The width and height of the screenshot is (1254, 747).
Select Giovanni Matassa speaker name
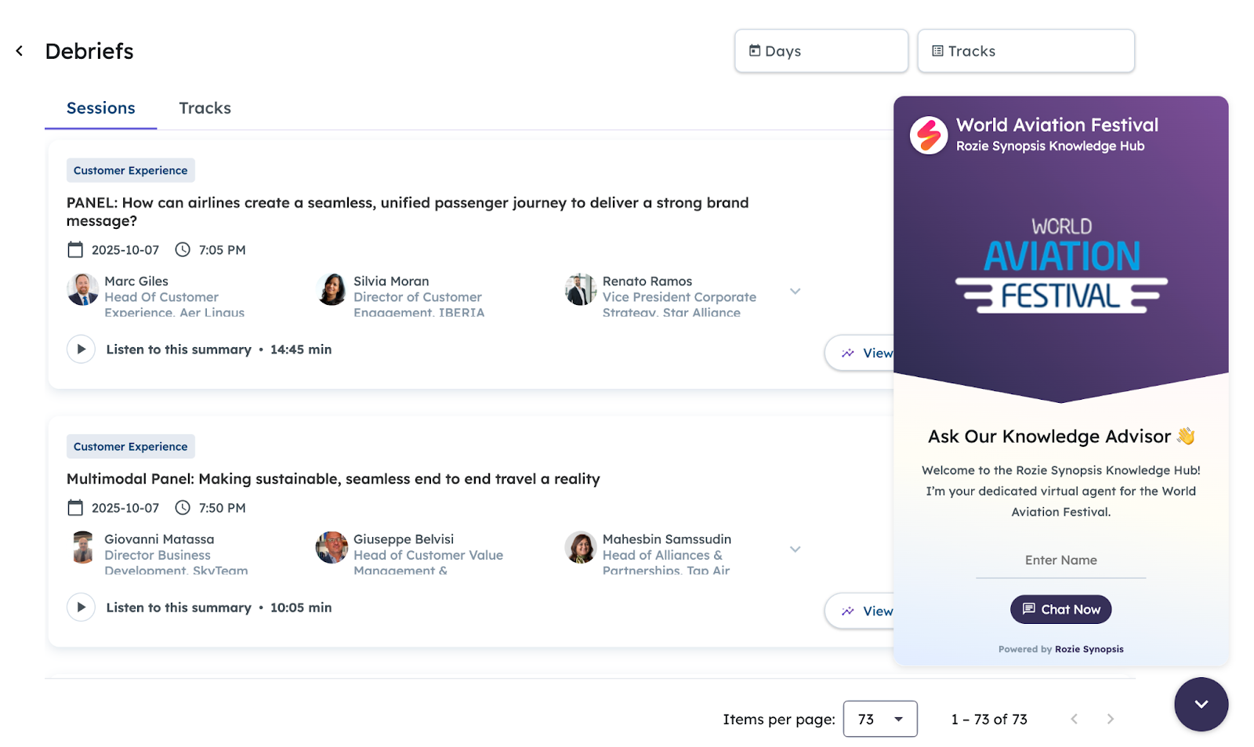pyautogui.click(x=159, y=539)
